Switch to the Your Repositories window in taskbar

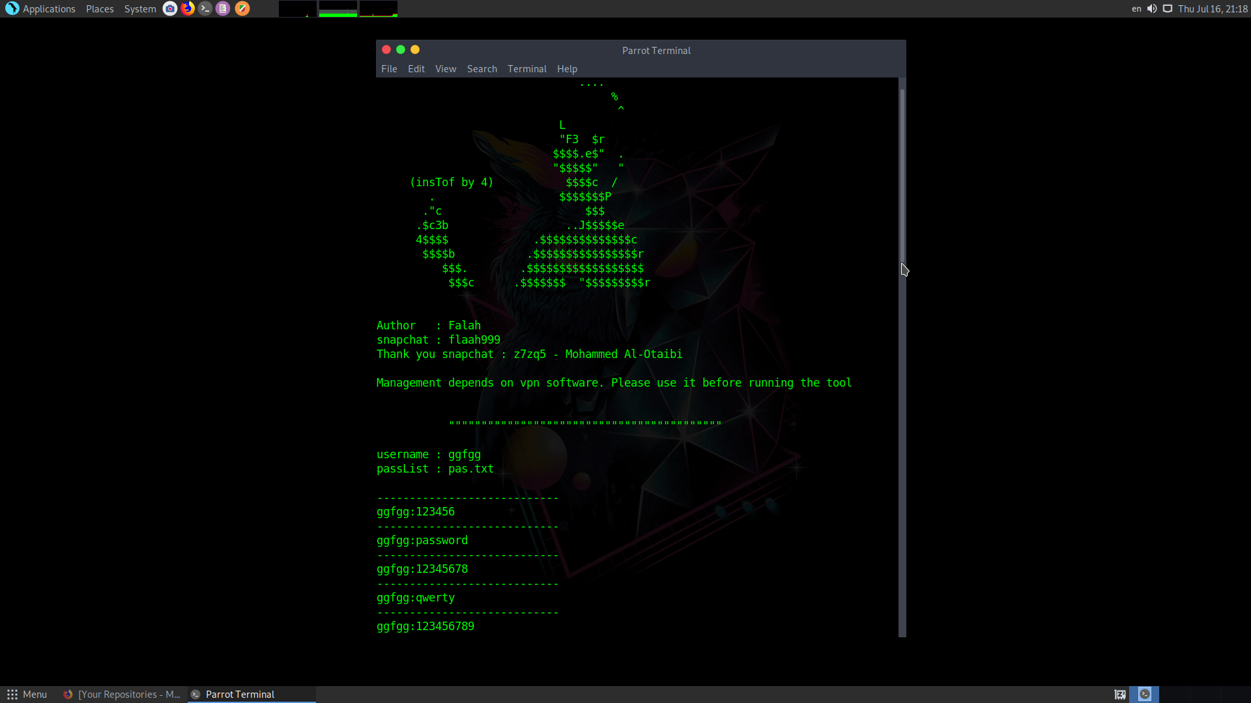tap(128, 694)
